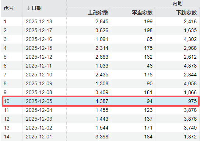Select date cell 2025-12-08
Image resolution: width=200 pixels, height=141 pixels.
tap(39, 92)
